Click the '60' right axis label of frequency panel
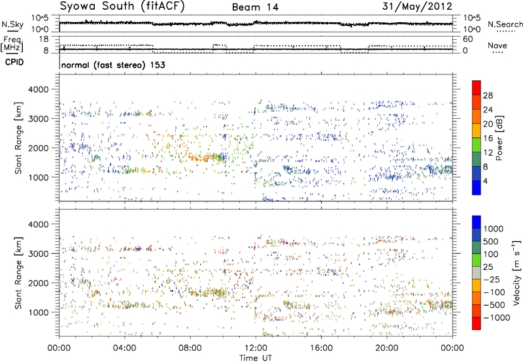Screen dimensions: 523x362 pyautogui.click(x=468, y=39)
